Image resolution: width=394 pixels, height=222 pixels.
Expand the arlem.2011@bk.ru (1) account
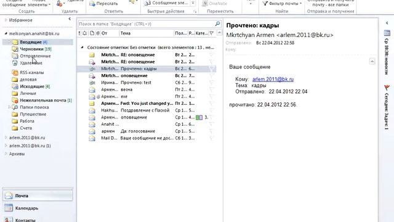[x=6, y=146]
